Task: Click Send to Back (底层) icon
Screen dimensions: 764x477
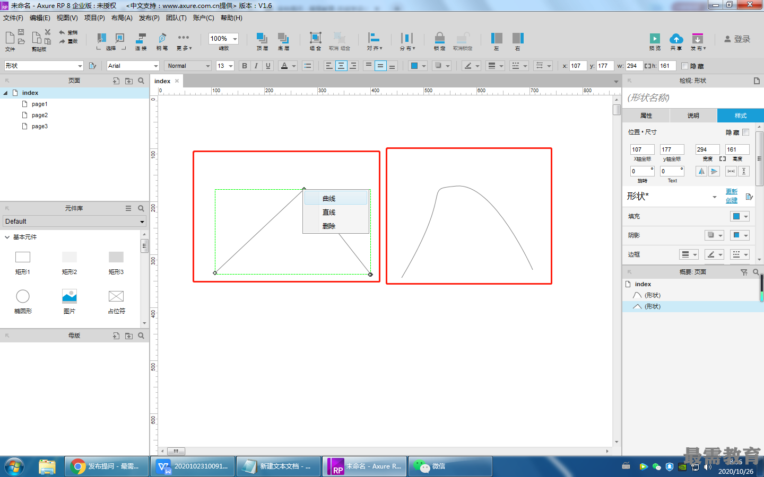Action: (x=283, y=38)
